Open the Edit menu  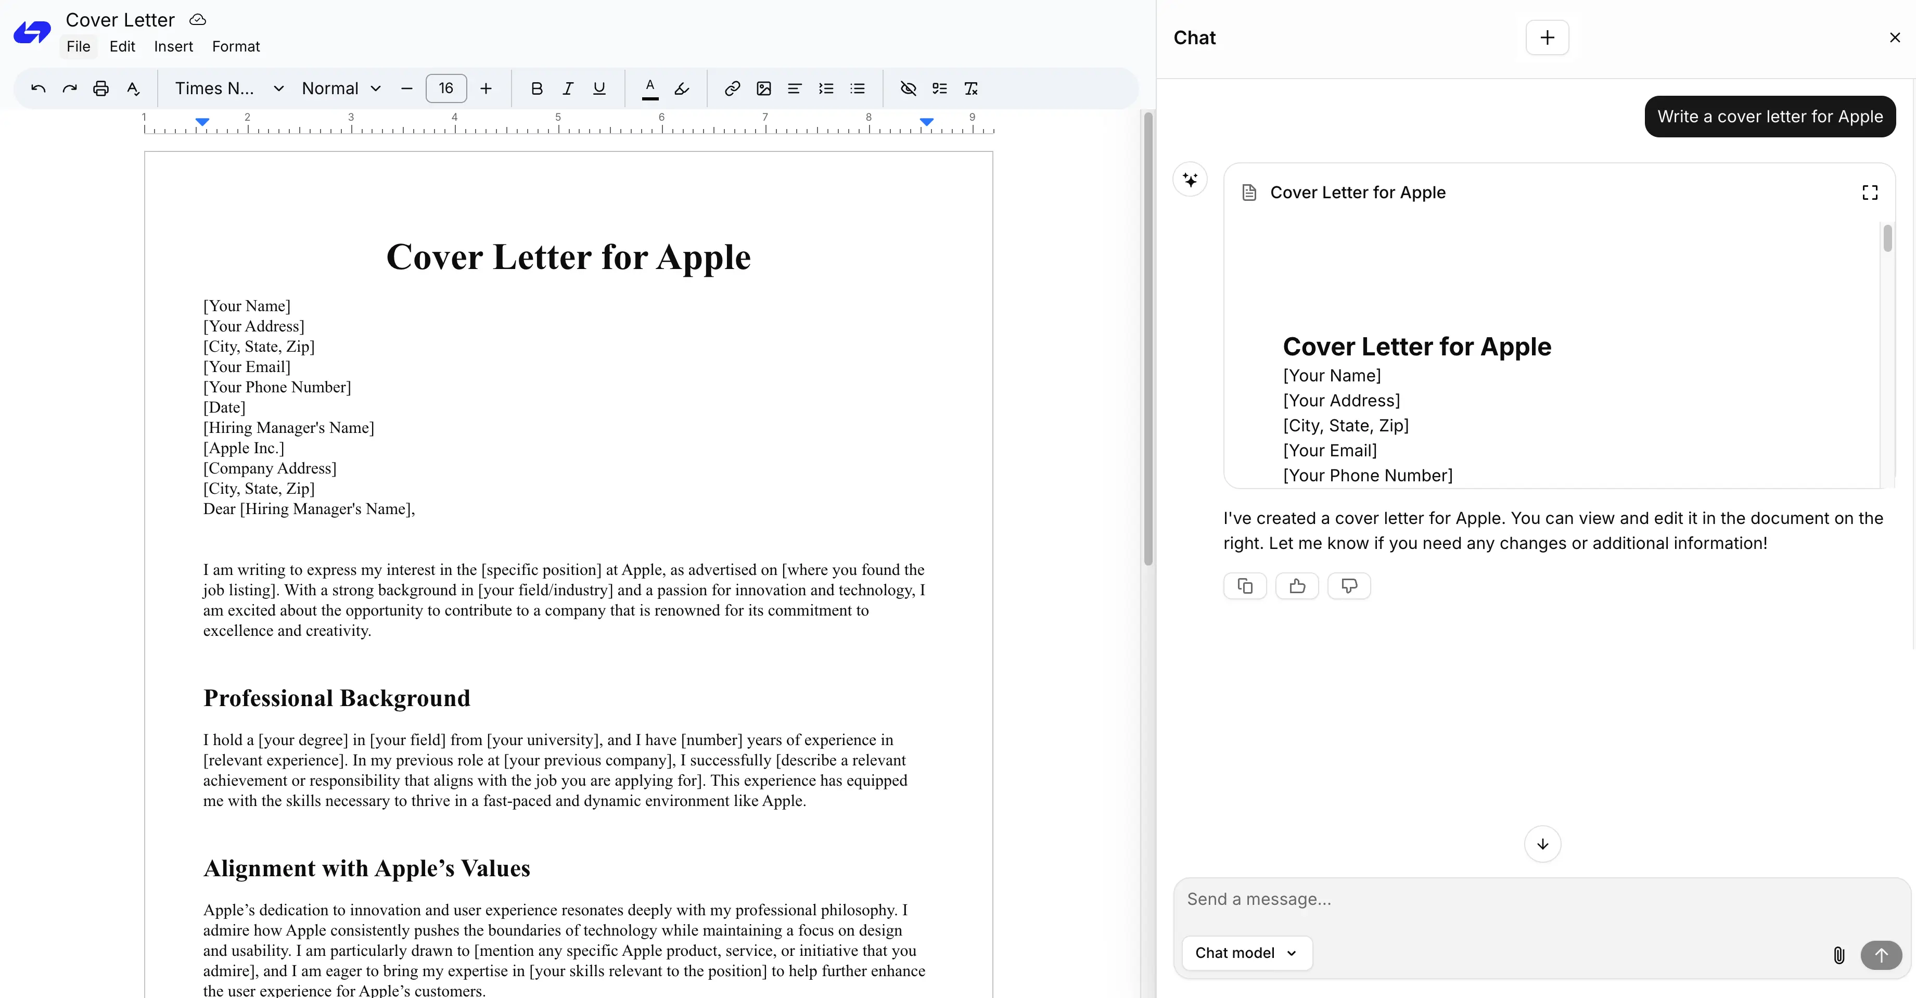[x=122, y=46]
